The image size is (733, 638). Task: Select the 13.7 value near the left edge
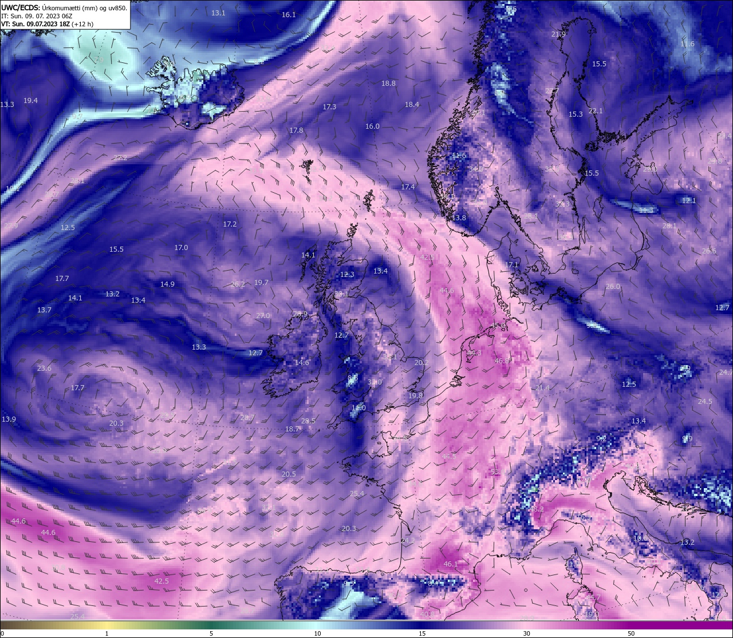coord(44,310)
